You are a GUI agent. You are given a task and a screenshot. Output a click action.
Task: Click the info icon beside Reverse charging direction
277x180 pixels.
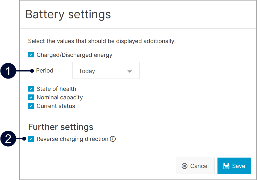click(x=113, y=139)
